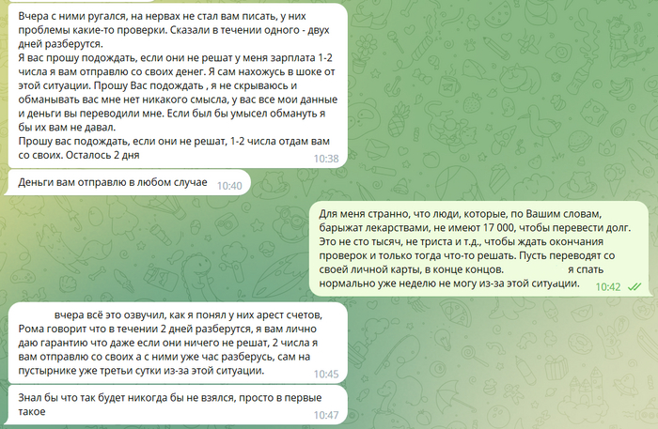Click the 10:40 message timestamp
The height and width of the screenshot is (429, 658).
tap(229, 186)
